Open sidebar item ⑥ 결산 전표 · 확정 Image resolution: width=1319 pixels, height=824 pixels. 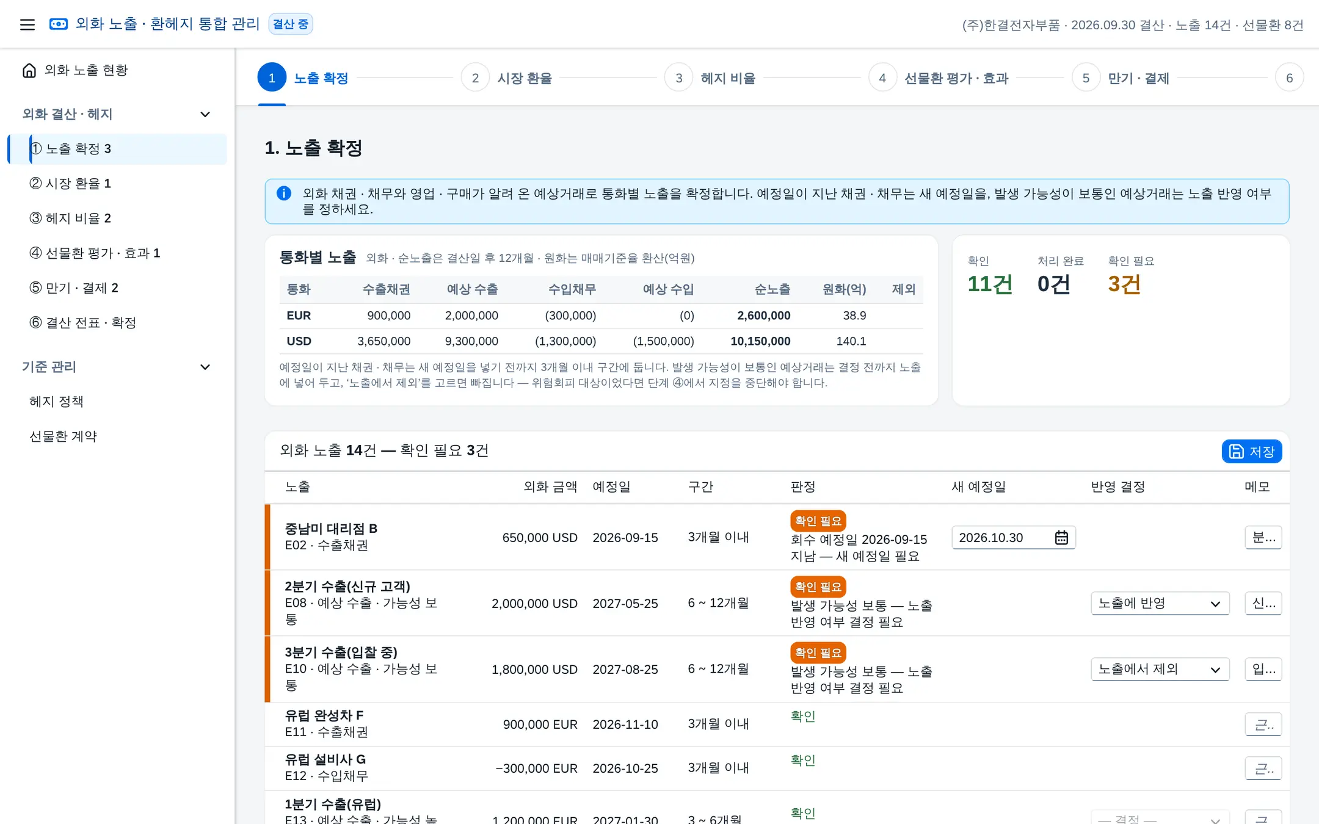click(x=117, y=323)
